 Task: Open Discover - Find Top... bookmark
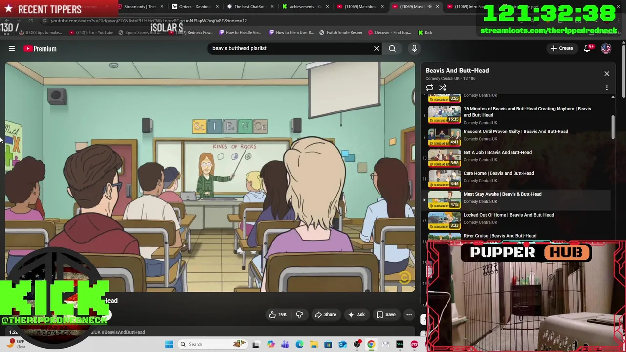[x=389, y=33]
